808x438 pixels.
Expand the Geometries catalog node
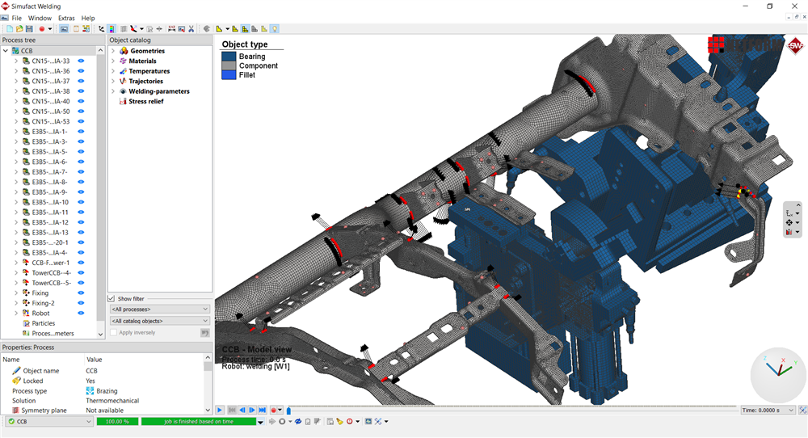tap(113, 51)
